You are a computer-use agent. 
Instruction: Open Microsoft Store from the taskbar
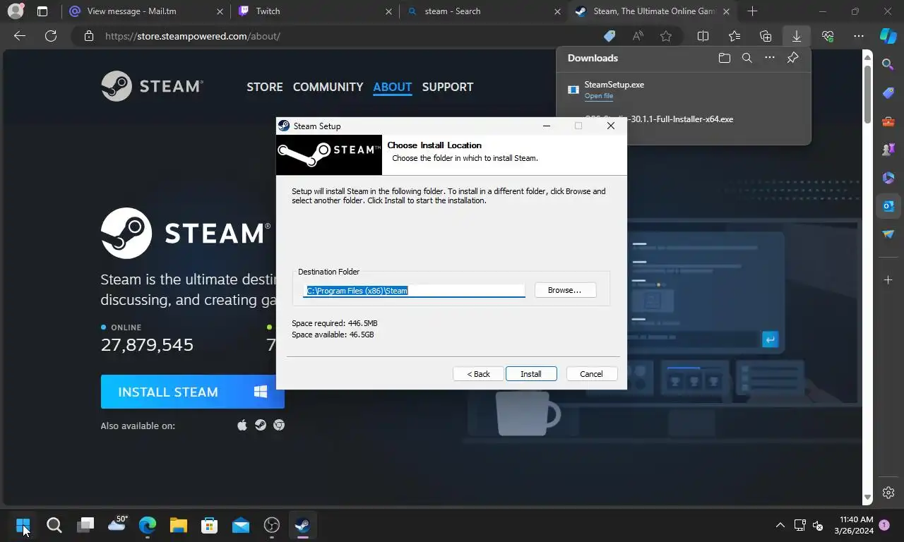tap(210, 525)
